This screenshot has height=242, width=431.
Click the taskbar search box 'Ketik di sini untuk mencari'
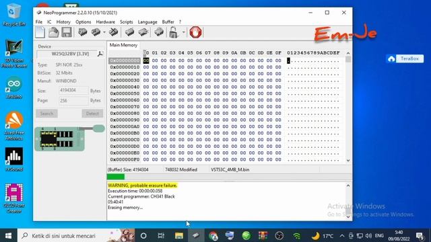tap(76, 236)
